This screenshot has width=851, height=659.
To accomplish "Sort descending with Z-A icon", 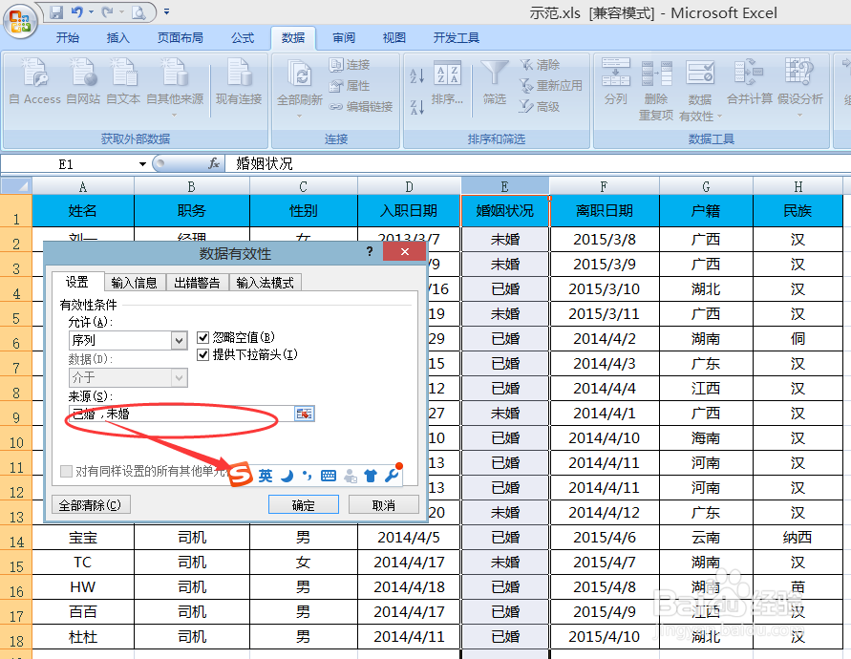I will coord(416,107).
